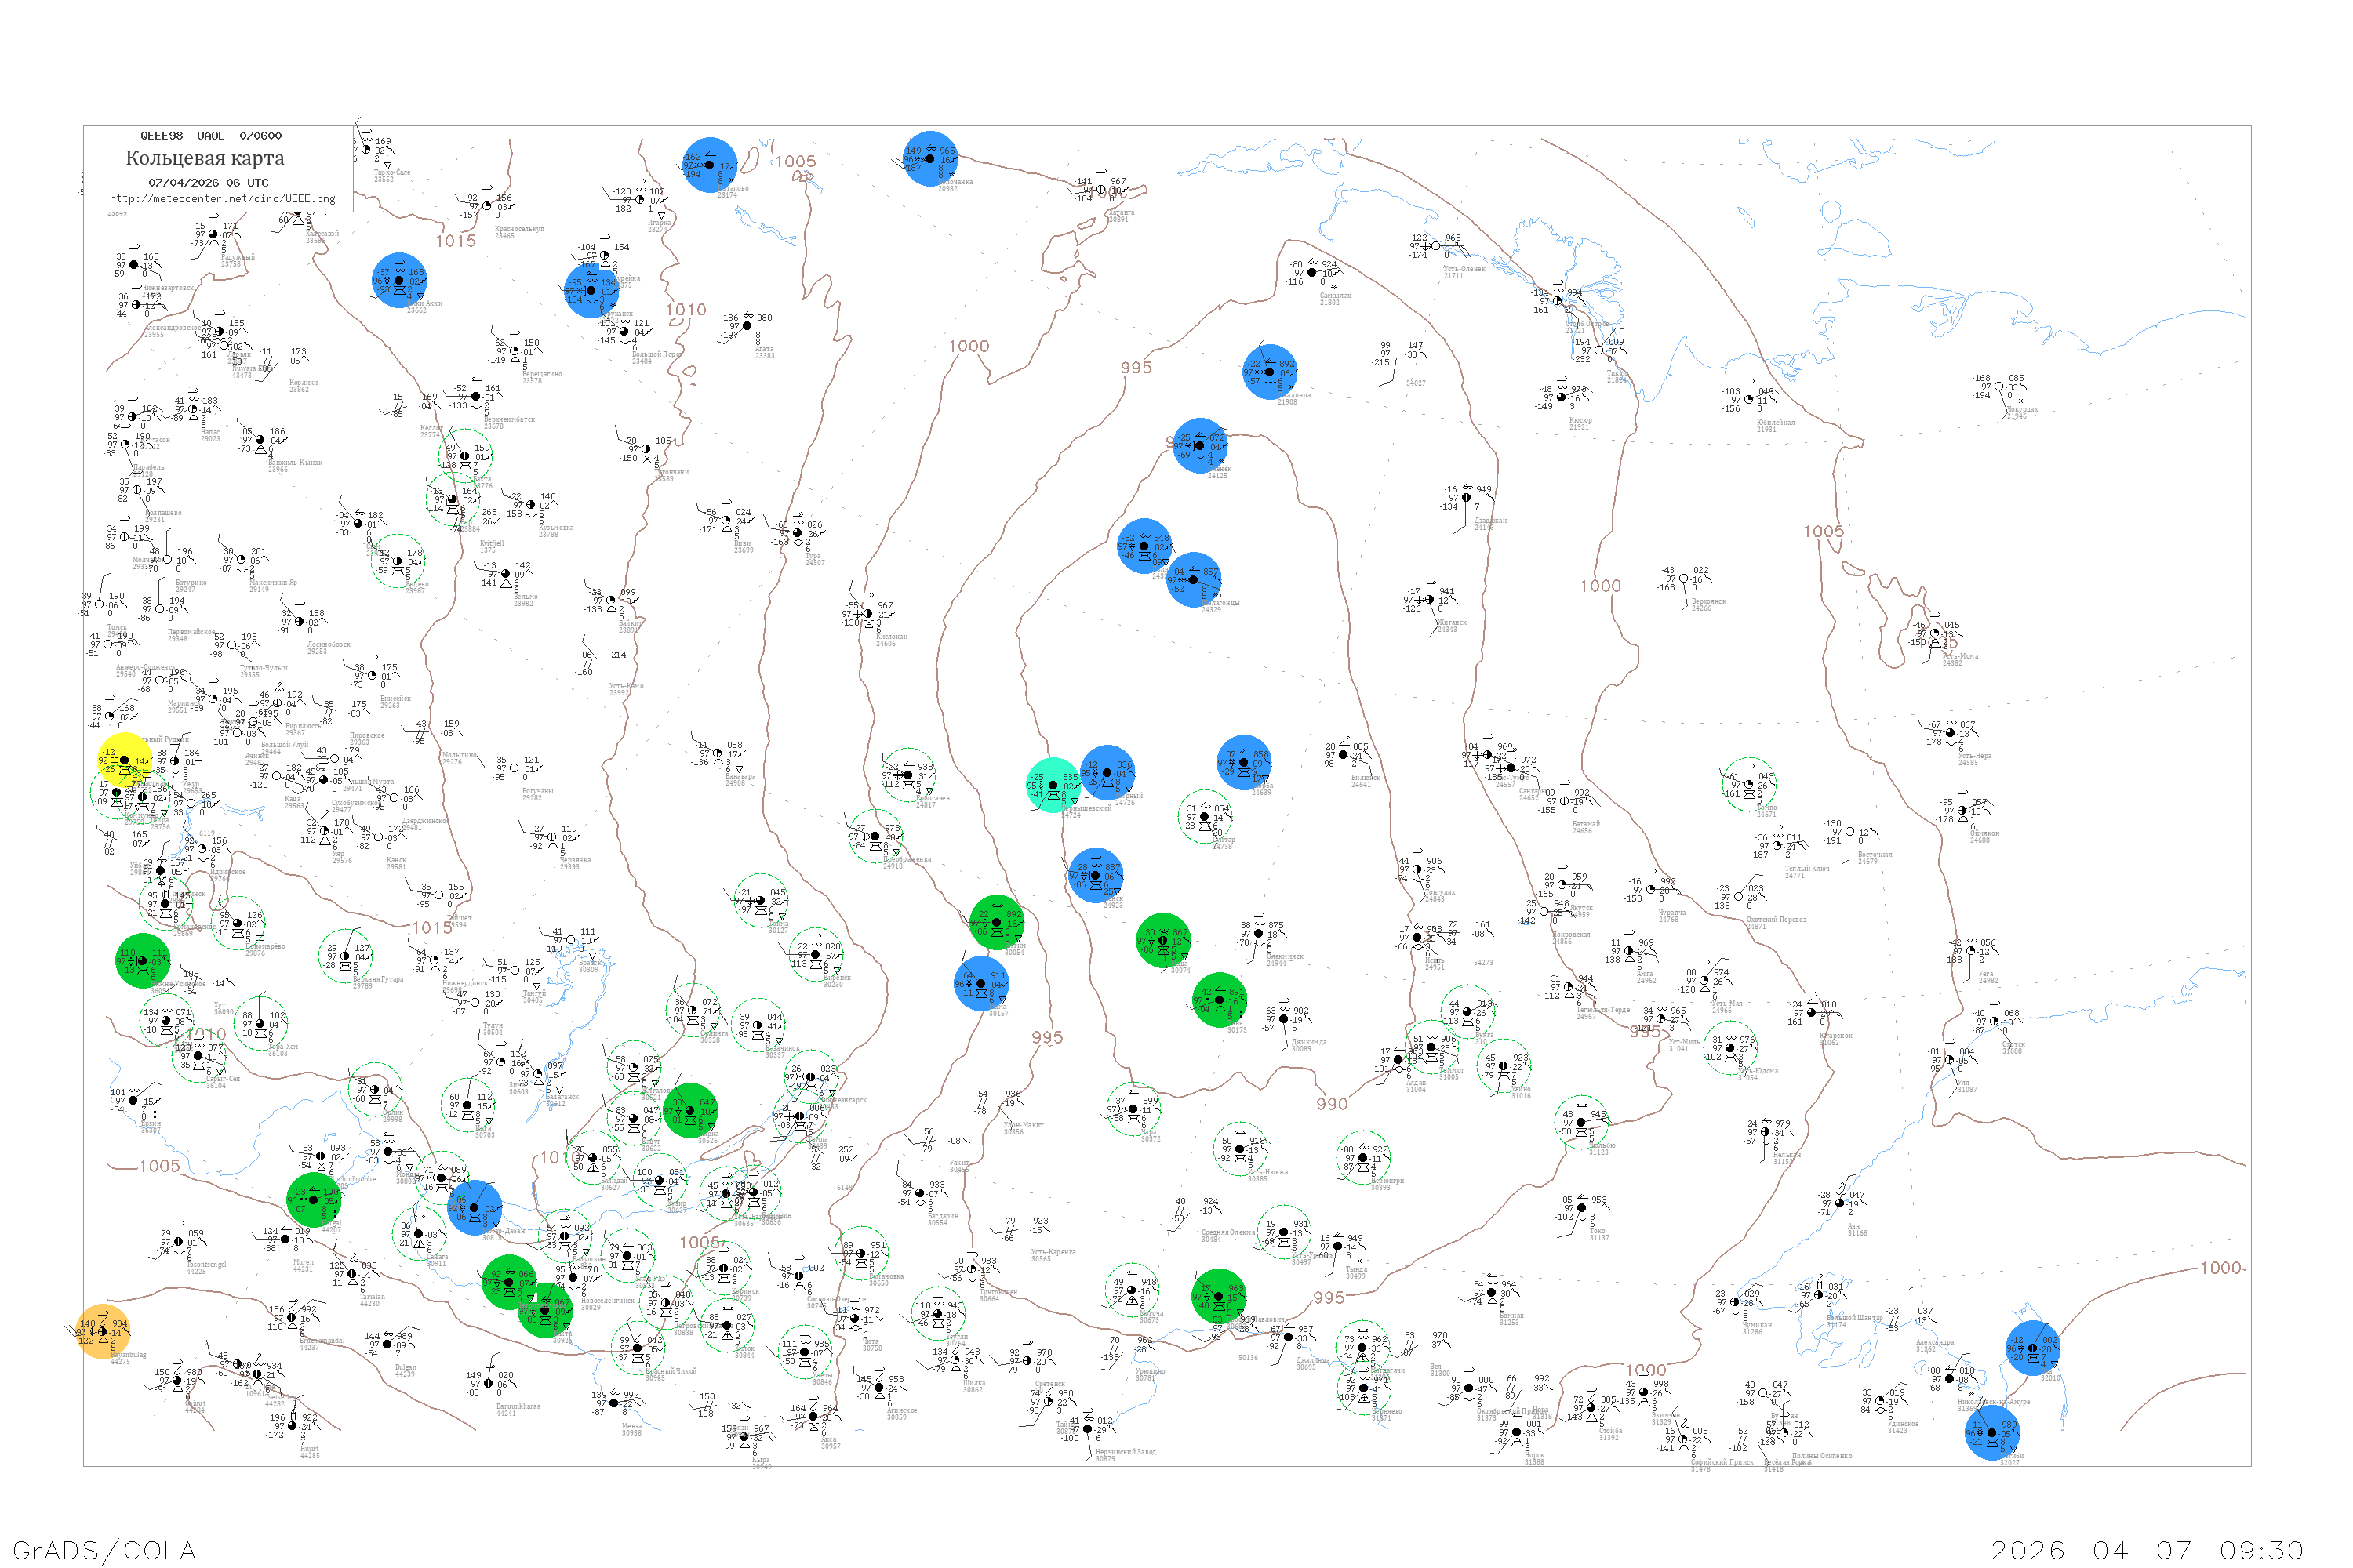The height and width of the screenshot is (1568, 2353).
Task: Click the blue Potapovo station circle
Action: click(x=711, y=165)
